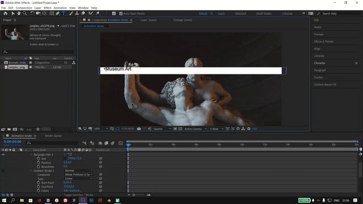Viewport: 363px width, 204px height.
Task: Select the Zoom magnifier tool
Action: pyautogui.click(x=24, y=14)
